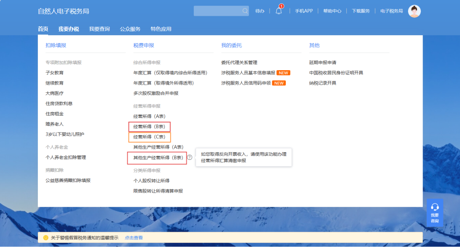Switch to the 我要查询 tab

100,29
